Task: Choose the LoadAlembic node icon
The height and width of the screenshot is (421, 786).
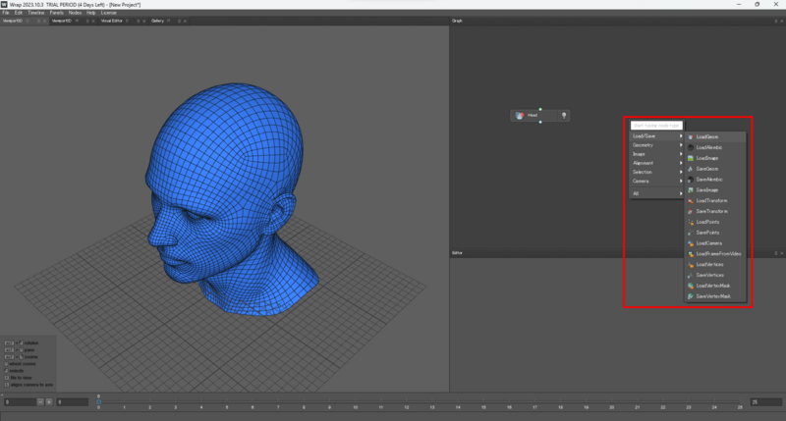Action: coord(691,147)
